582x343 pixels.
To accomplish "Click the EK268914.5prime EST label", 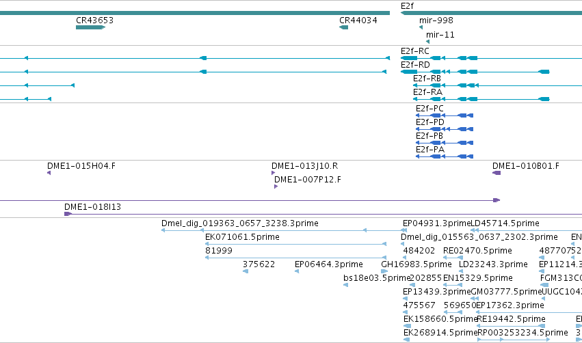I will coord(440,333).
